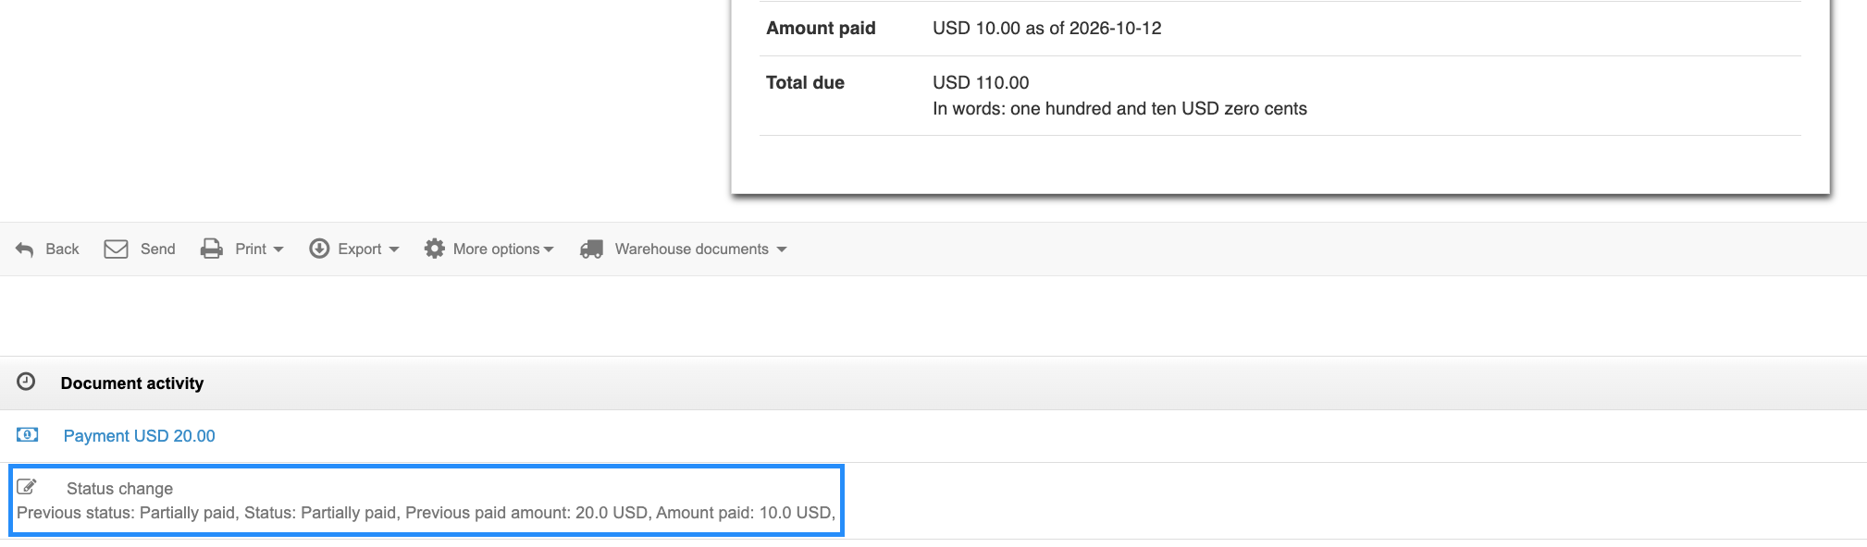Click the payment banknote icon
Screen dimensions: 1867x547
point(28,434)
